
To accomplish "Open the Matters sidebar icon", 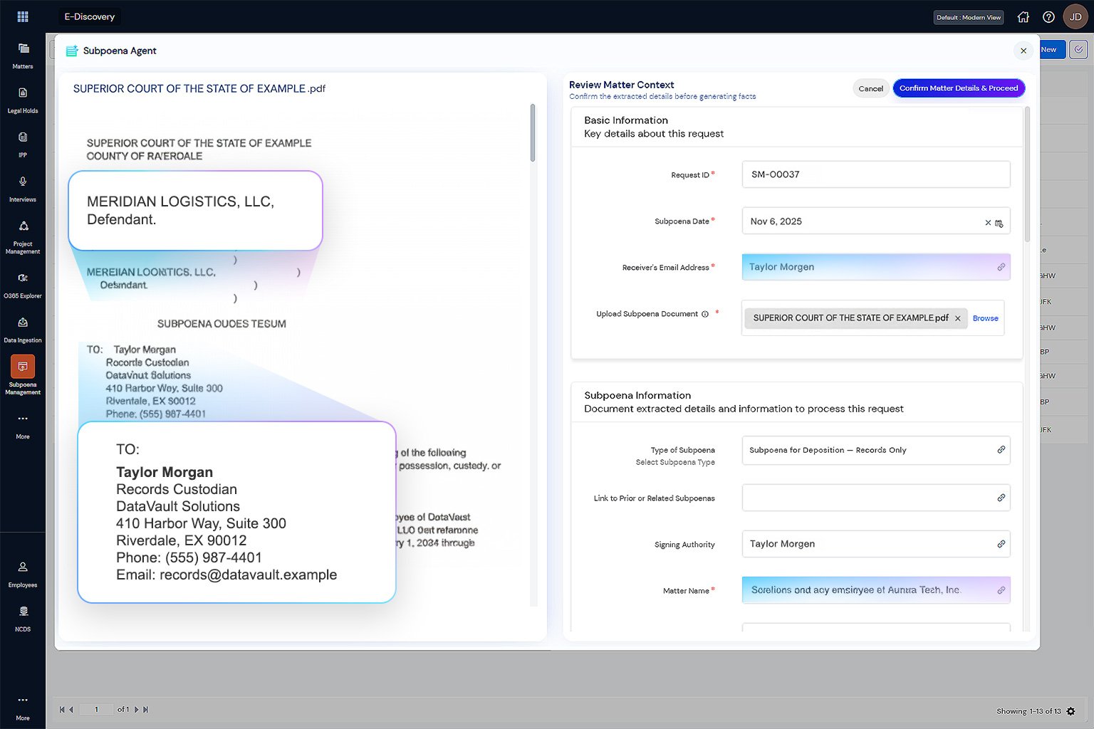I will tap(23, 48).
